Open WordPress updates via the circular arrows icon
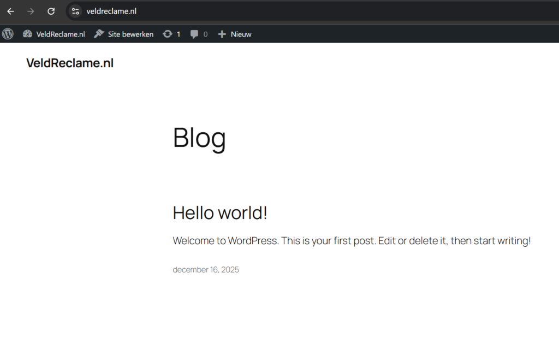559x343 pixels. (x=169, y=34)
